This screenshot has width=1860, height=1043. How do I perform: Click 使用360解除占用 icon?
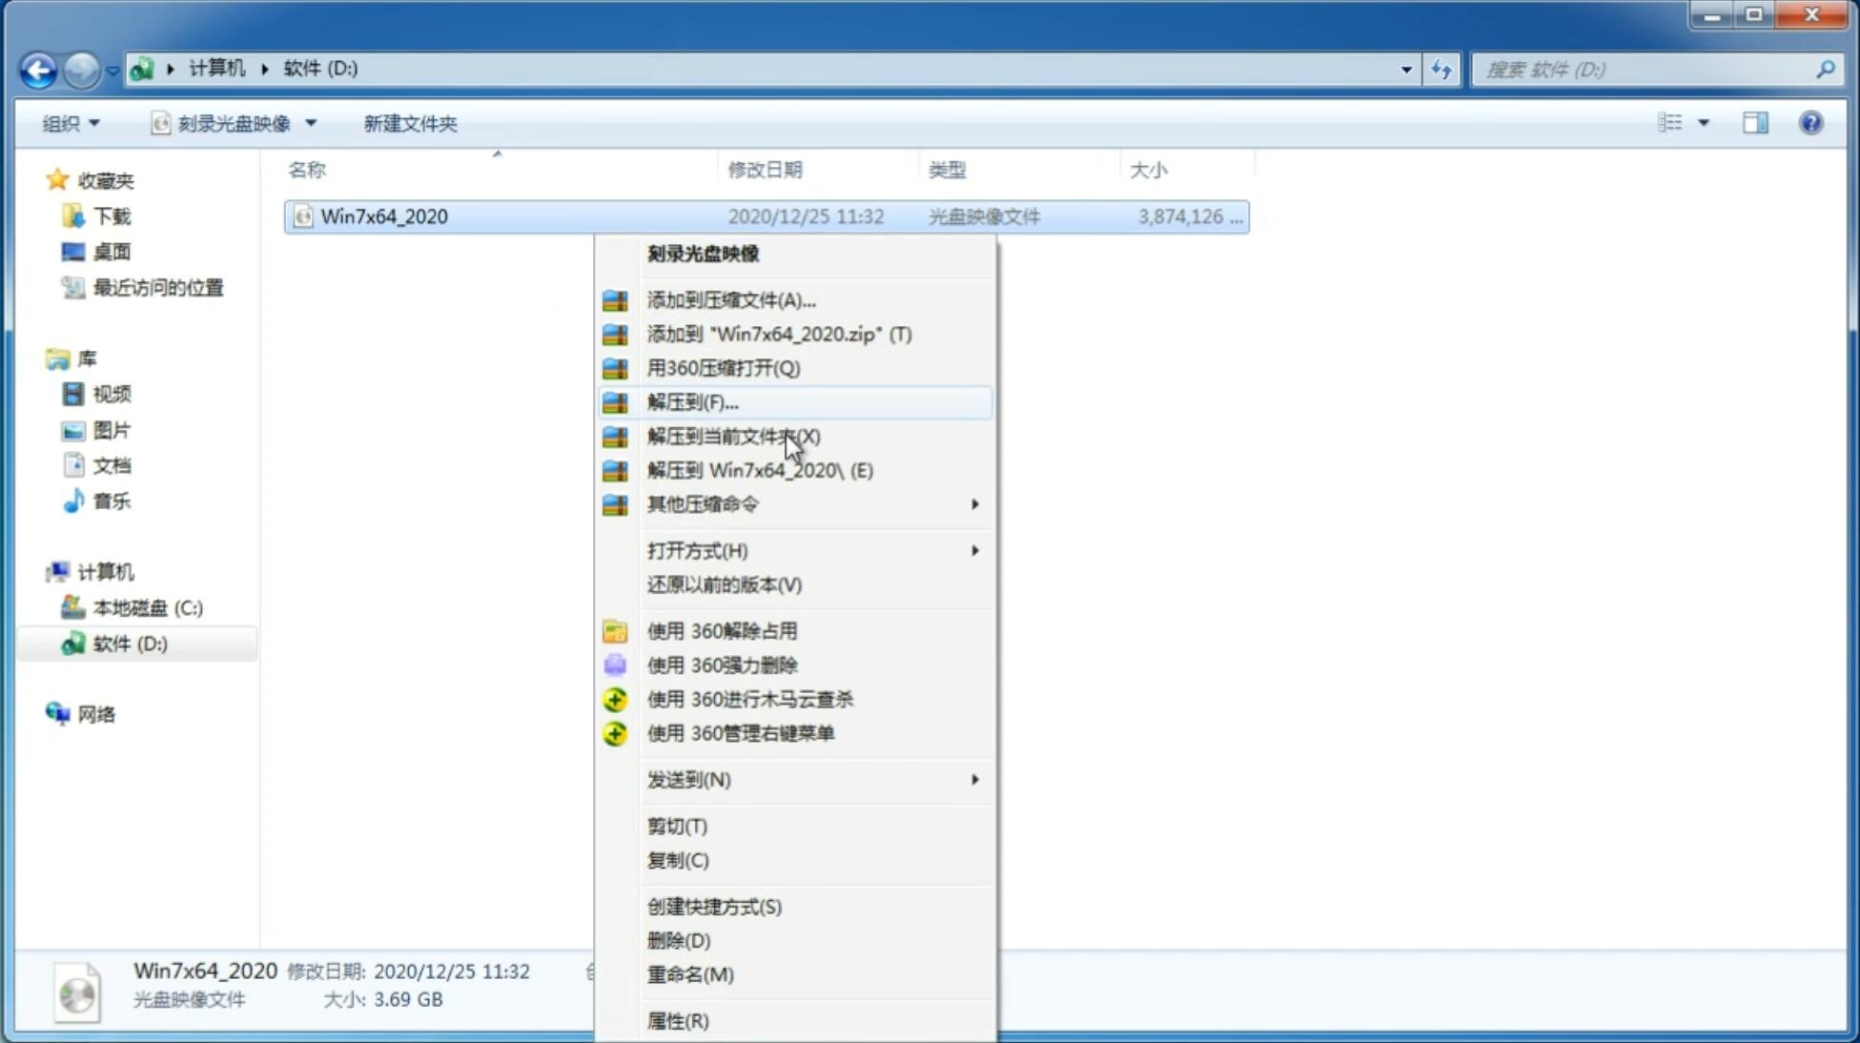[x=616, y=630]
